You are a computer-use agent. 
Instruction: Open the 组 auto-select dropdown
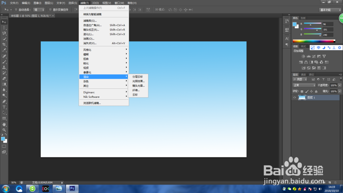39,10
